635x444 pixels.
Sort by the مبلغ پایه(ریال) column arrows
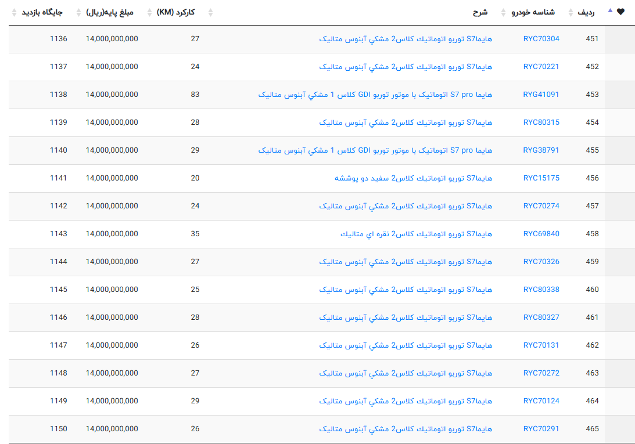click(78, 13)
